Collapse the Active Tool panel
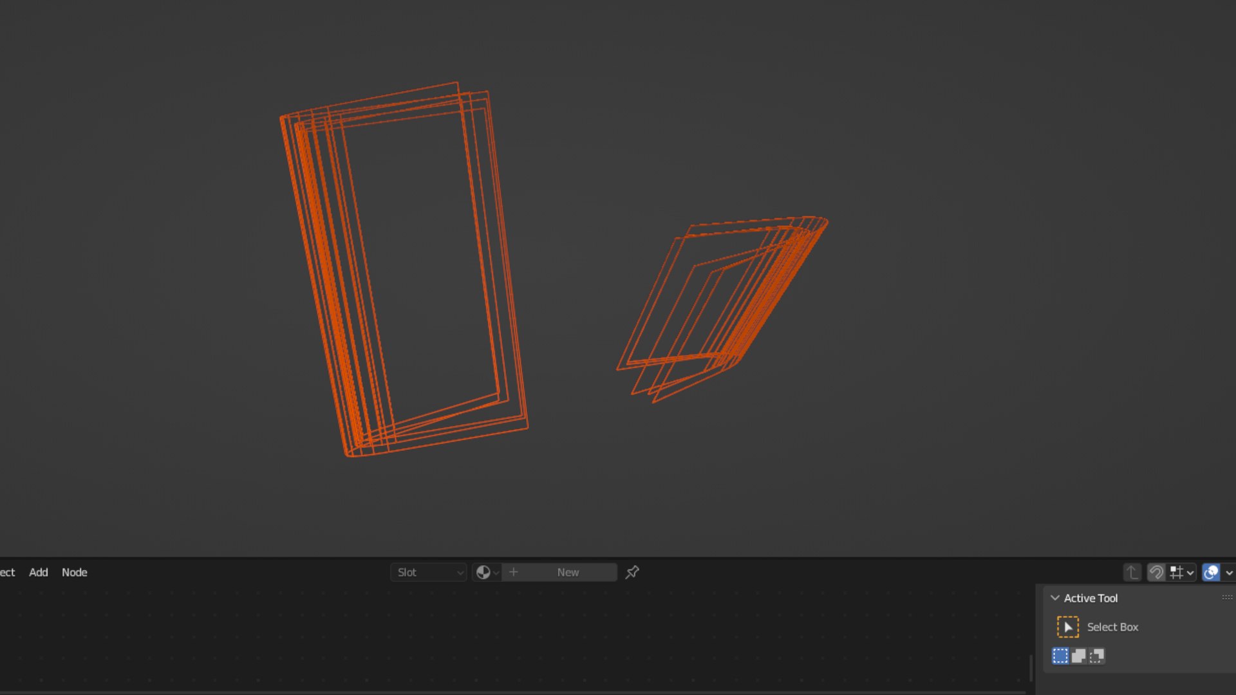This screenshot has width=1236, height=695. coord(1055,598)
